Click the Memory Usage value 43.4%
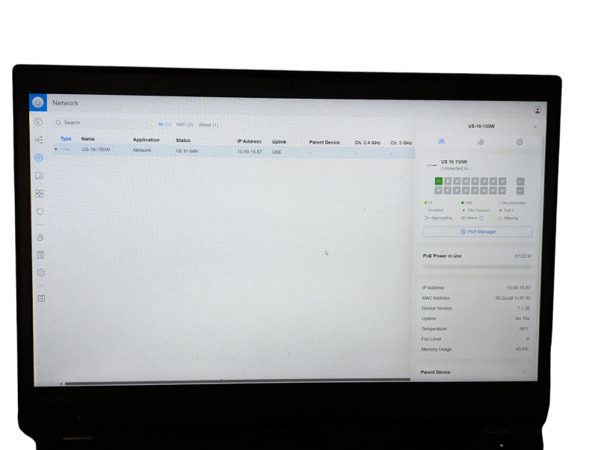The image size is (598, 450). pos(522,349)
